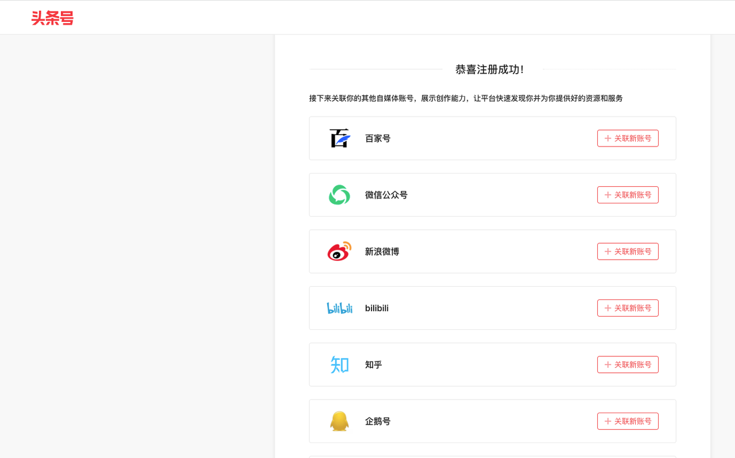Link a new 新浪微博 account
This screenshot has height=458, width=735.
628,251
